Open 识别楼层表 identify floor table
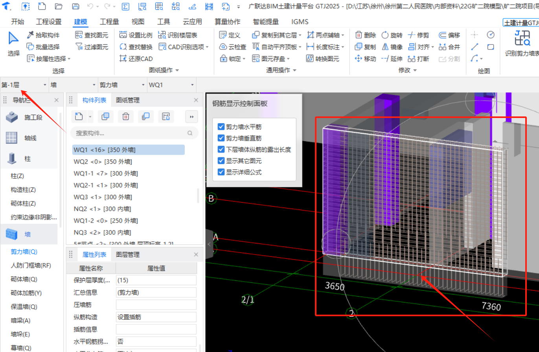Image resolution: width=539 pixels, height=352 pixels. 178,35
